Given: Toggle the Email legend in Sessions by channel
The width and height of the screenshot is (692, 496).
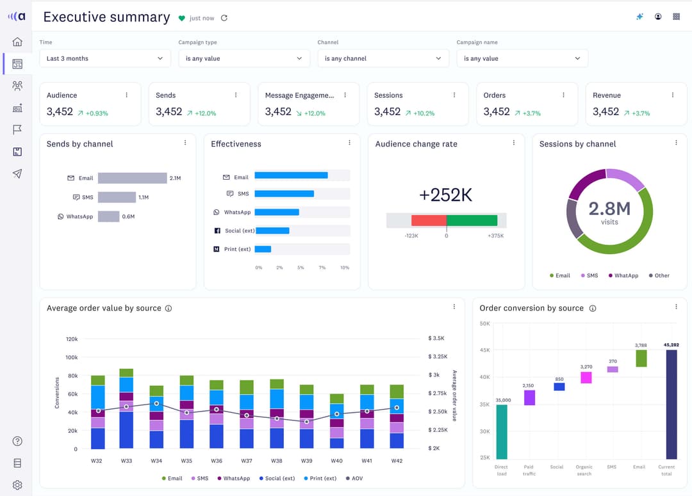Looking at the screenshot, I should tap(559, 276).
